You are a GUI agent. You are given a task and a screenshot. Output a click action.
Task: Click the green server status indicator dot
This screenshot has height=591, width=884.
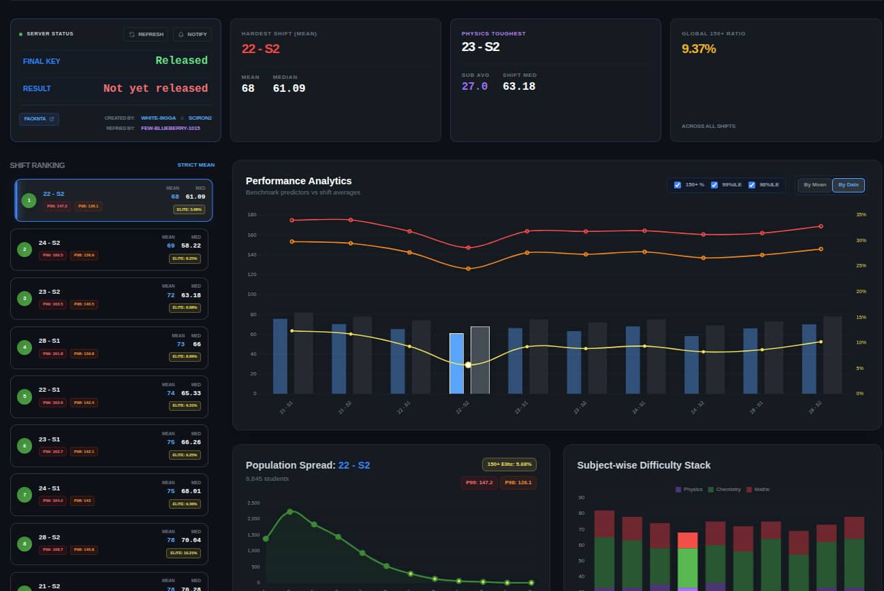click(19, 33)
